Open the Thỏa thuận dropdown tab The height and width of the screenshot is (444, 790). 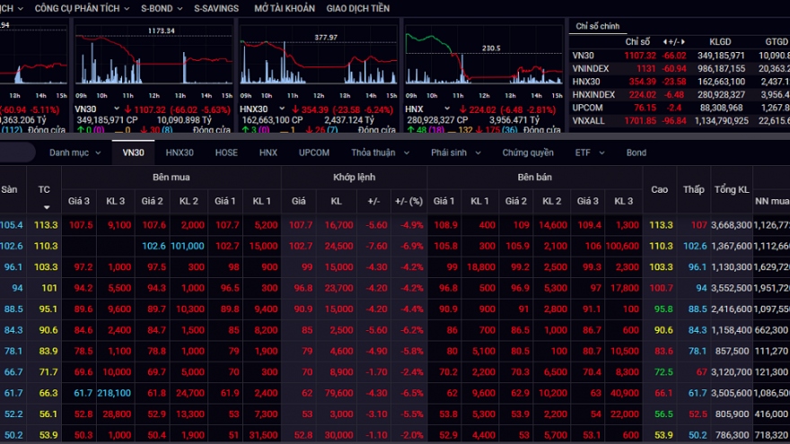(x=377, y=152)
